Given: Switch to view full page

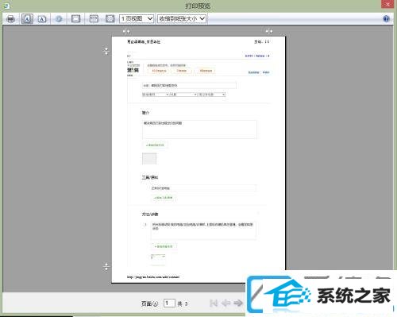Looking at the screenshot, I should coord(110,19).
